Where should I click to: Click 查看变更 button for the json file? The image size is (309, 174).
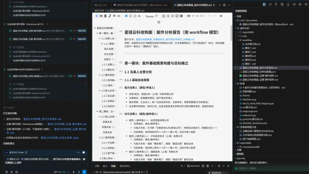(81, 76)
